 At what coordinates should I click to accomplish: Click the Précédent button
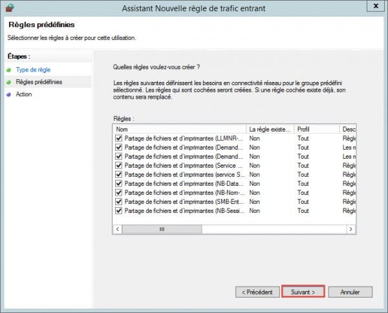pyautogui.click(x=257, y=292)
